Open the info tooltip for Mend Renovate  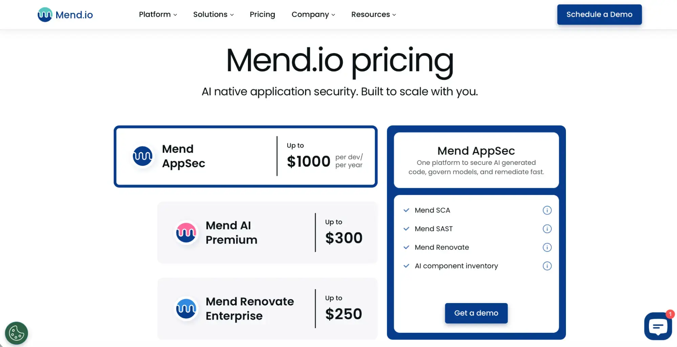pyautogui.click(x=547, y=247)
